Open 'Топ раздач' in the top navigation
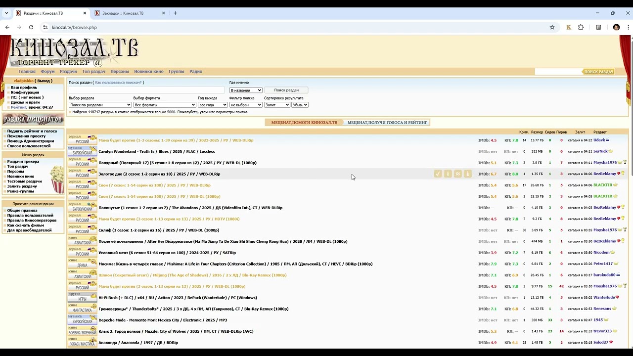633x356 pixels. tap(93, 72)
